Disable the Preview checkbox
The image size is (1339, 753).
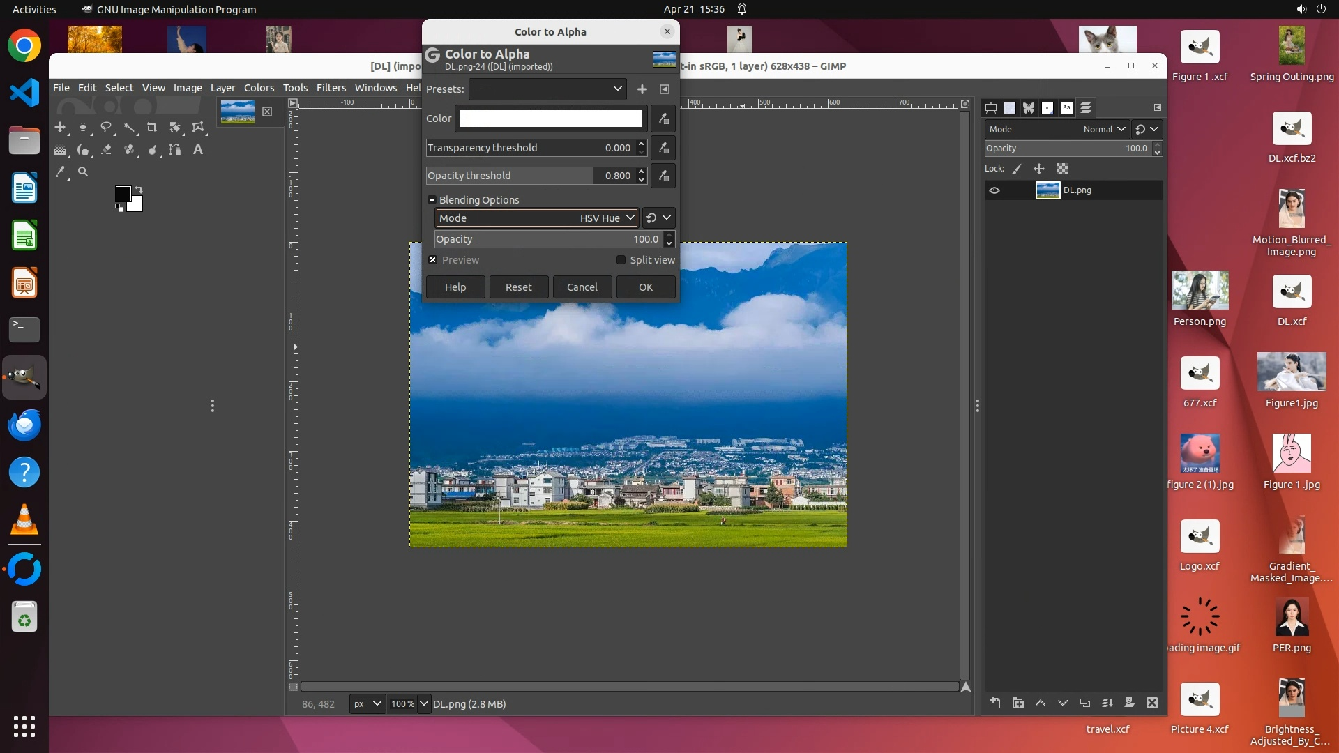433,260
